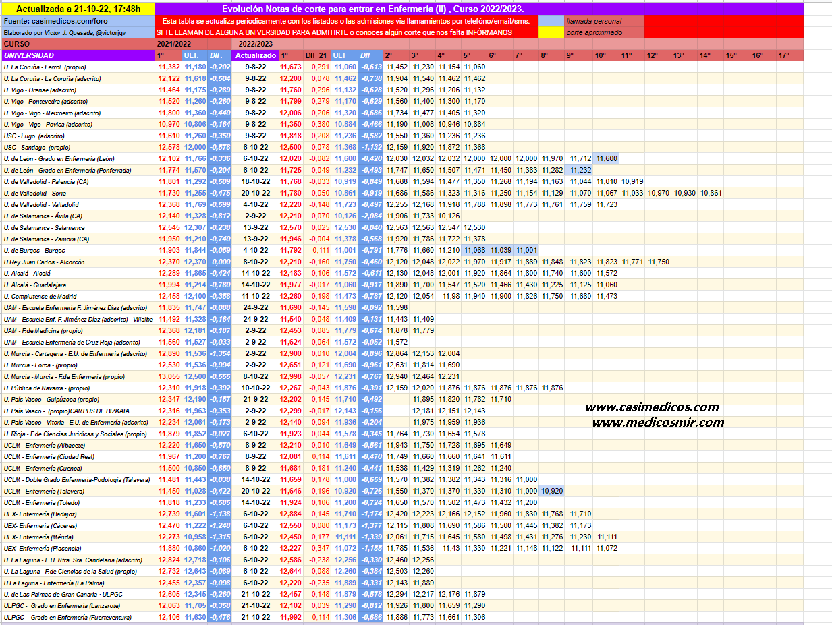This screenshot has width=832, height=625.
Task: Select 'U. de León - Grado en Enfermería (Ponferrada)'
Action: (78, 170)
